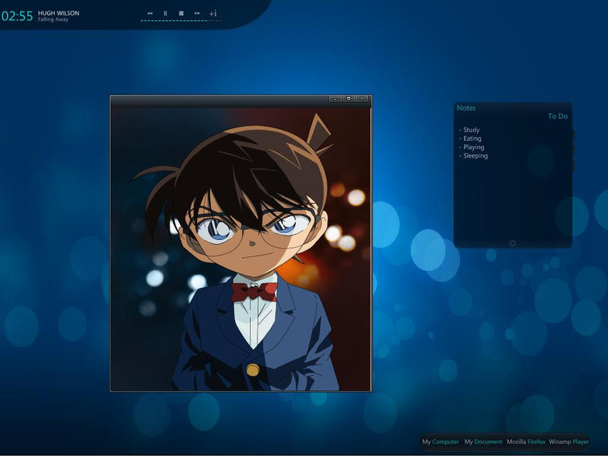Seek along the dashed track progress bar

coord(180,20)
